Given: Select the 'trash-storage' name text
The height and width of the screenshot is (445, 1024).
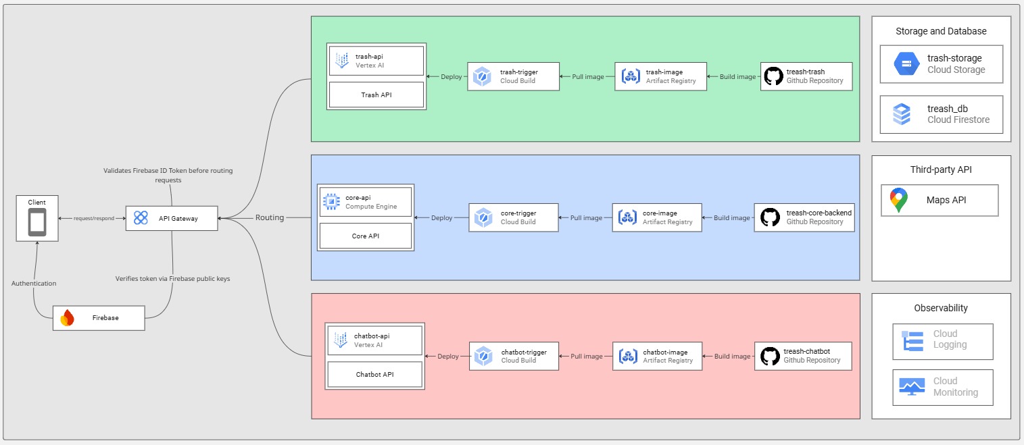Looking at the screenshot, I should click(x=954, y=58).
